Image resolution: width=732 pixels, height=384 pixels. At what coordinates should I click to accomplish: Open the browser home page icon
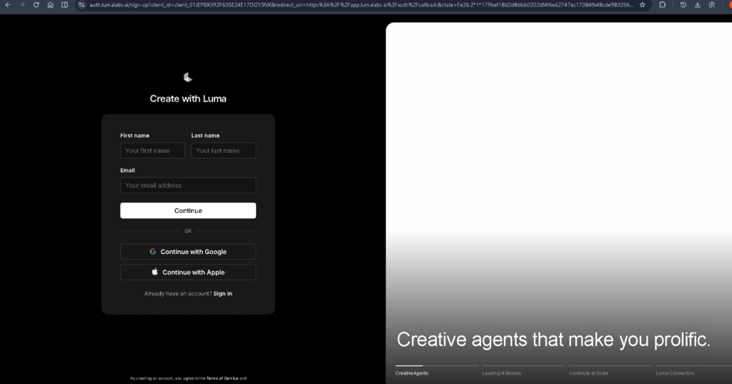51,5
